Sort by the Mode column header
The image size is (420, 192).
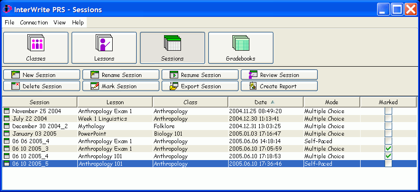click(331, 102)
